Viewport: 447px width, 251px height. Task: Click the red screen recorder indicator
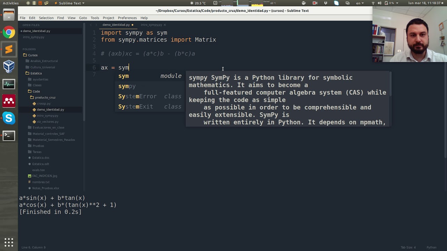[x=315, y=3]
